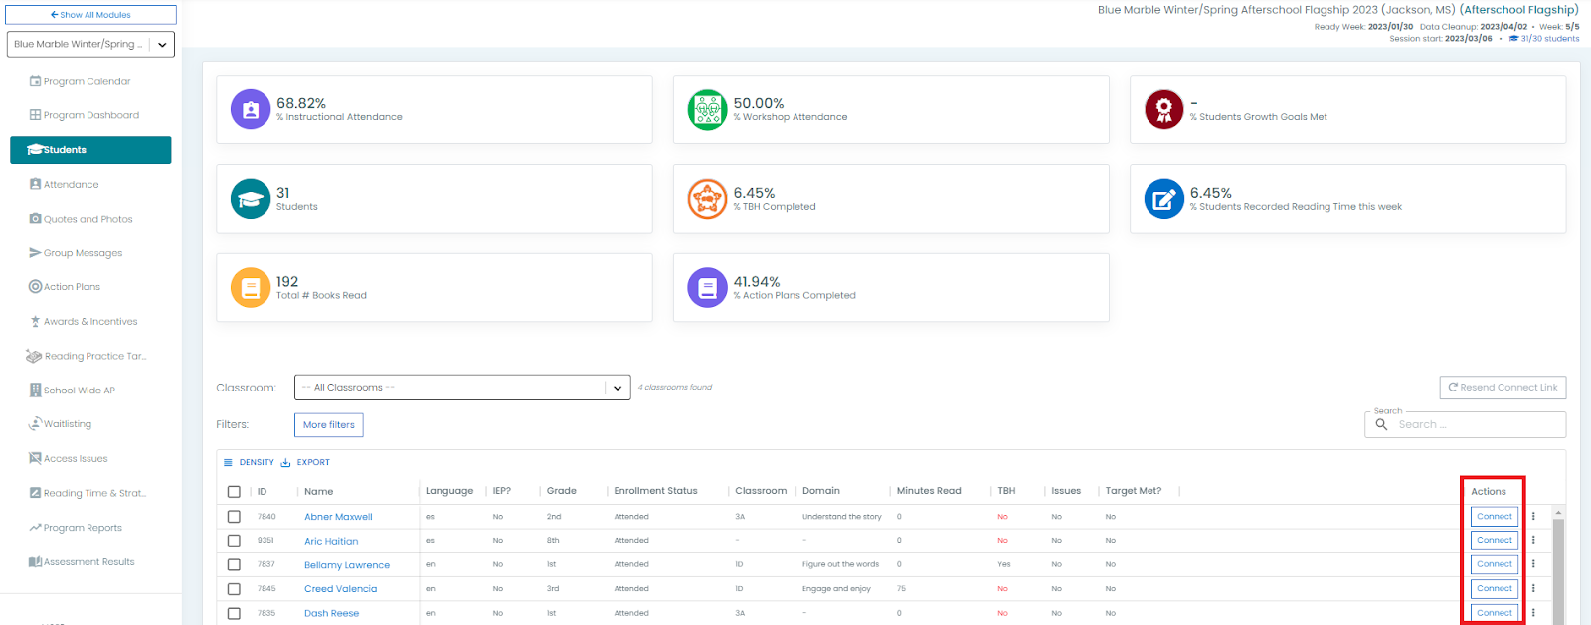Check the box for Aric Haitian
Screen dimensions: 1591x625
tap(234, 541)
